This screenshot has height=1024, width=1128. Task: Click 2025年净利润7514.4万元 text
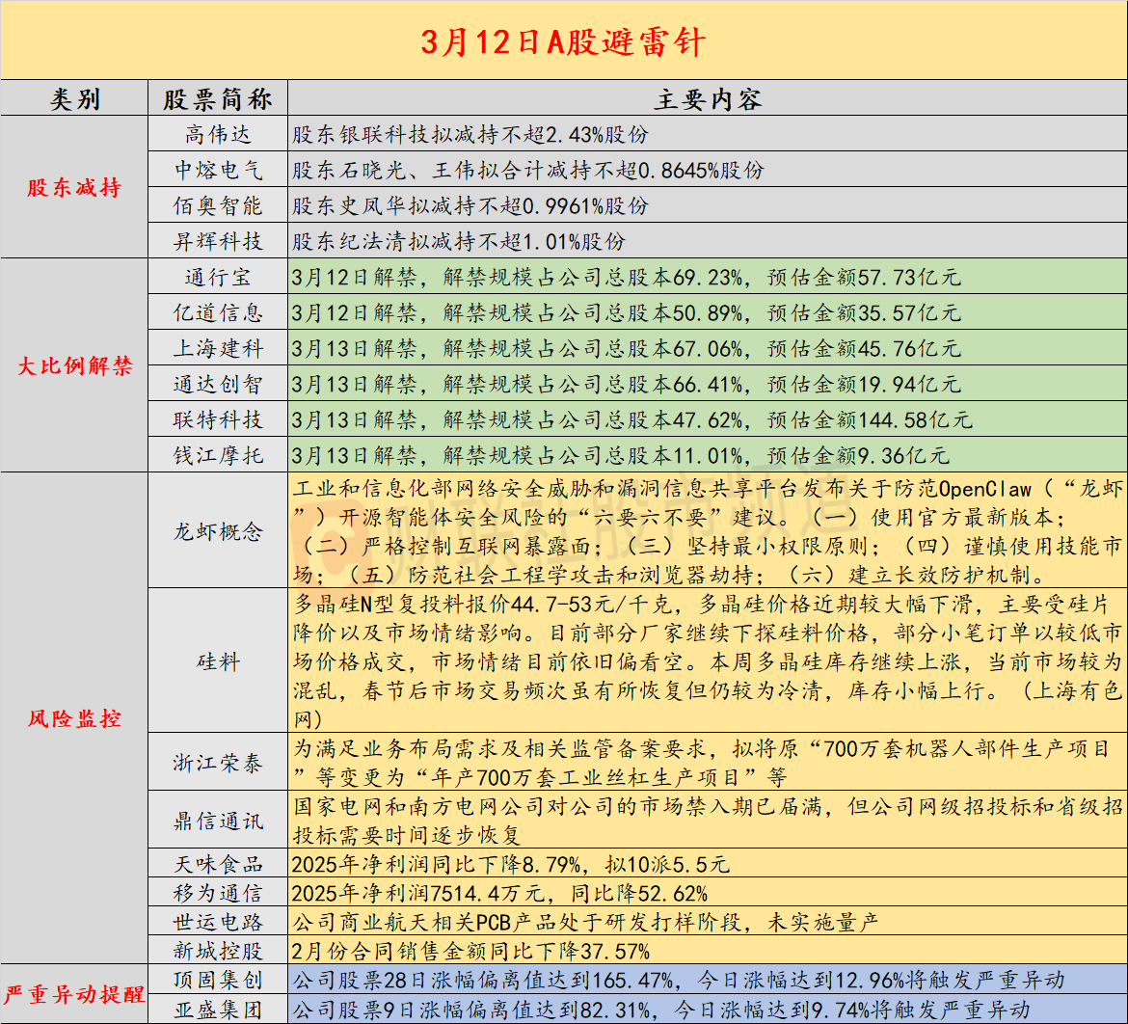(x=499, y=893)
